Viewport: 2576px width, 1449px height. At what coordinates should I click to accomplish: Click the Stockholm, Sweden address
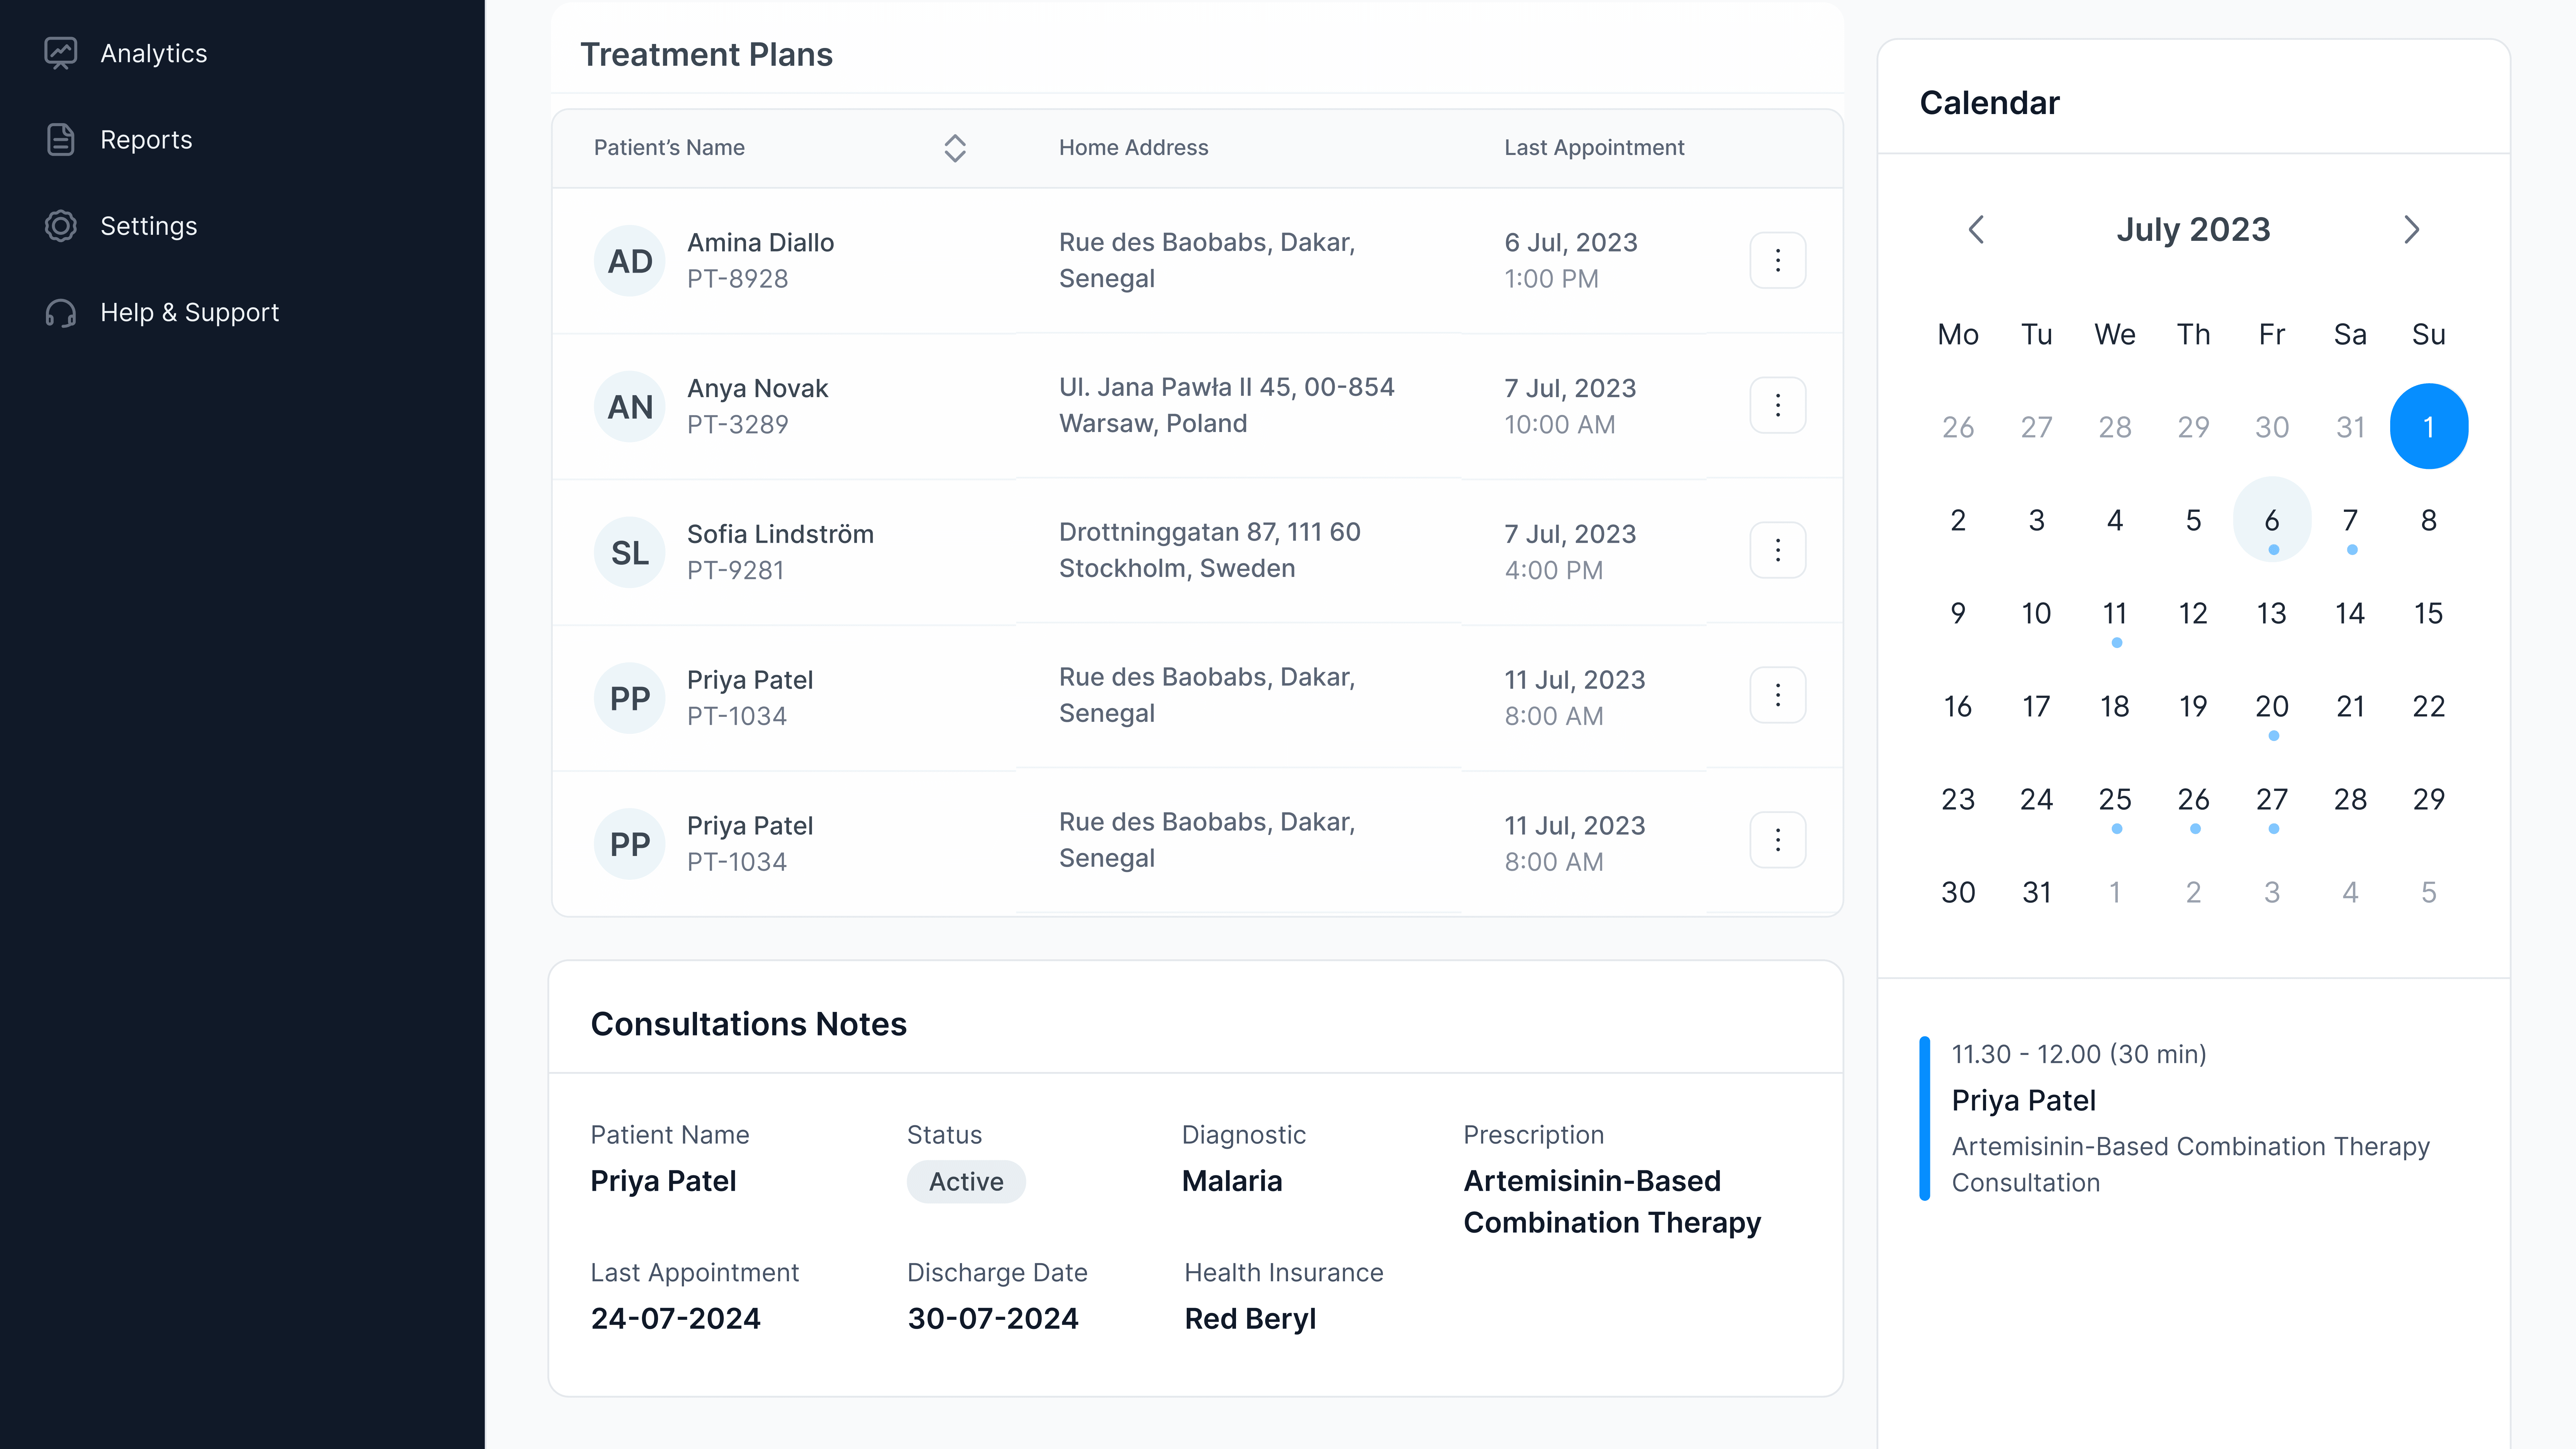[1177, 569]
